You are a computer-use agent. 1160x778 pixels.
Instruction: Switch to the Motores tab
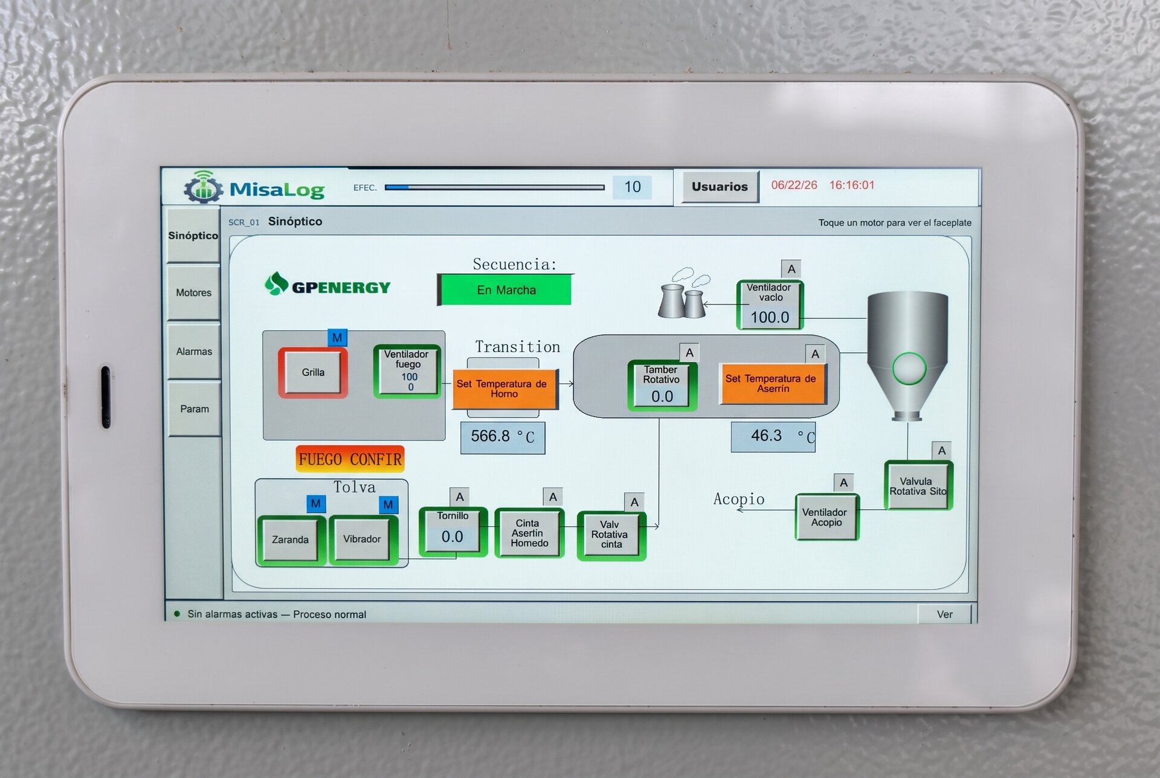coord(193,292)
